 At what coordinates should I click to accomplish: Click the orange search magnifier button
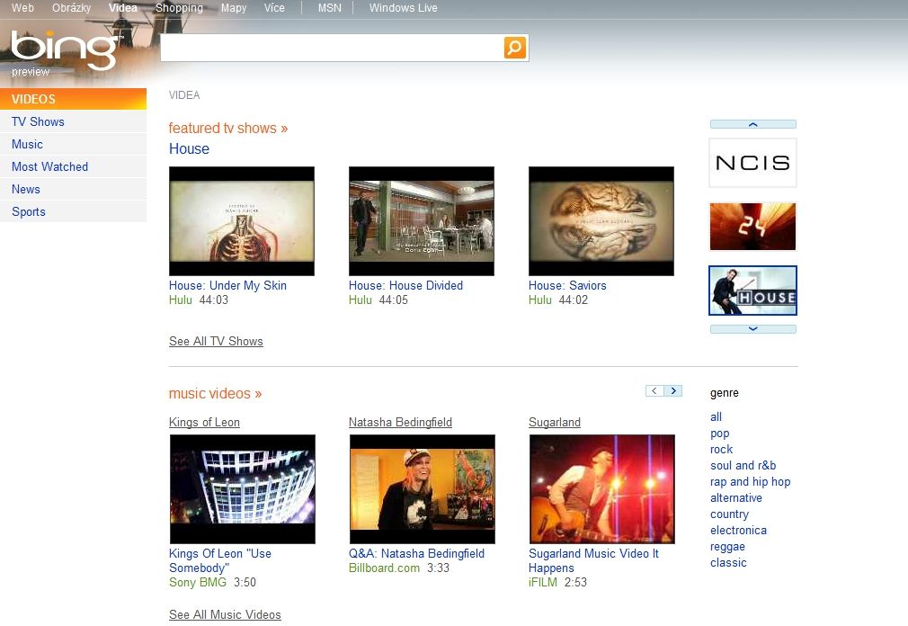[x=515, y=48]
